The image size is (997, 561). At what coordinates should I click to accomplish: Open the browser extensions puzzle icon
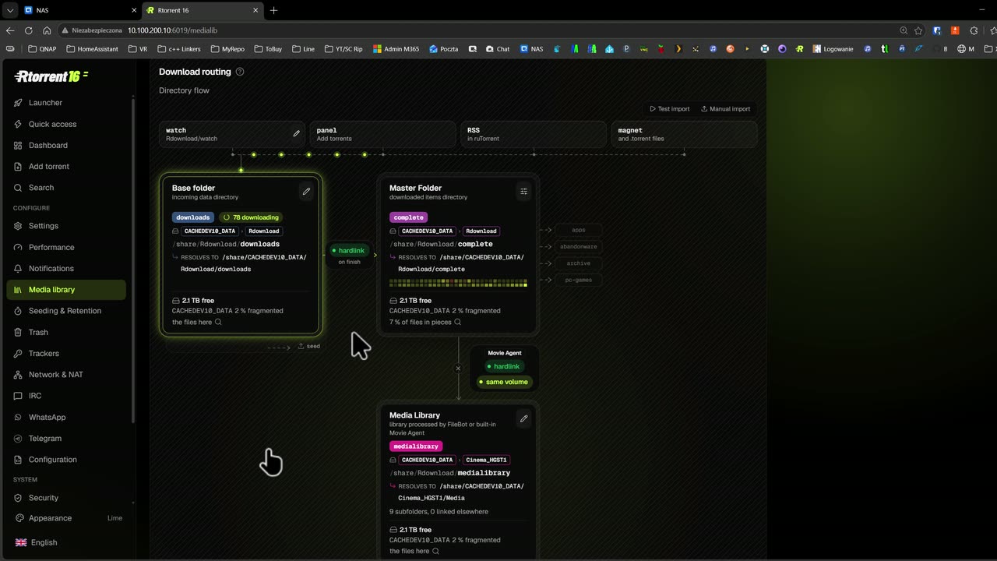pos(974,30)
